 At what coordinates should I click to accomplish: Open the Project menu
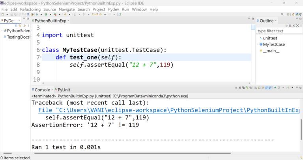(99, 9)
